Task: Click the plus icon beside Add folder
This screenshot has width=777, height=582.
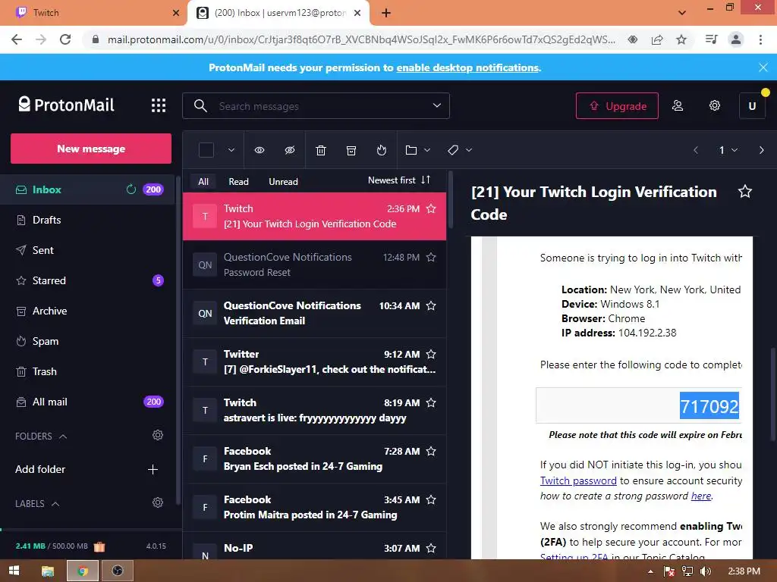Action: pos(153,469)
